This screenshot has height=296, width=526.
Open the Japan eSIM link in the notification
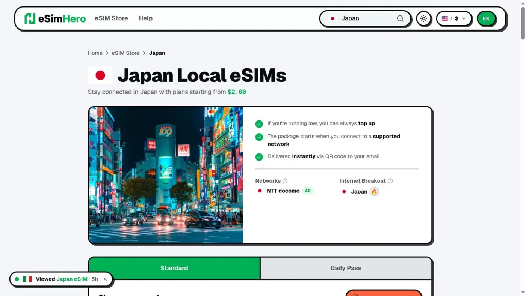(72, 279)
